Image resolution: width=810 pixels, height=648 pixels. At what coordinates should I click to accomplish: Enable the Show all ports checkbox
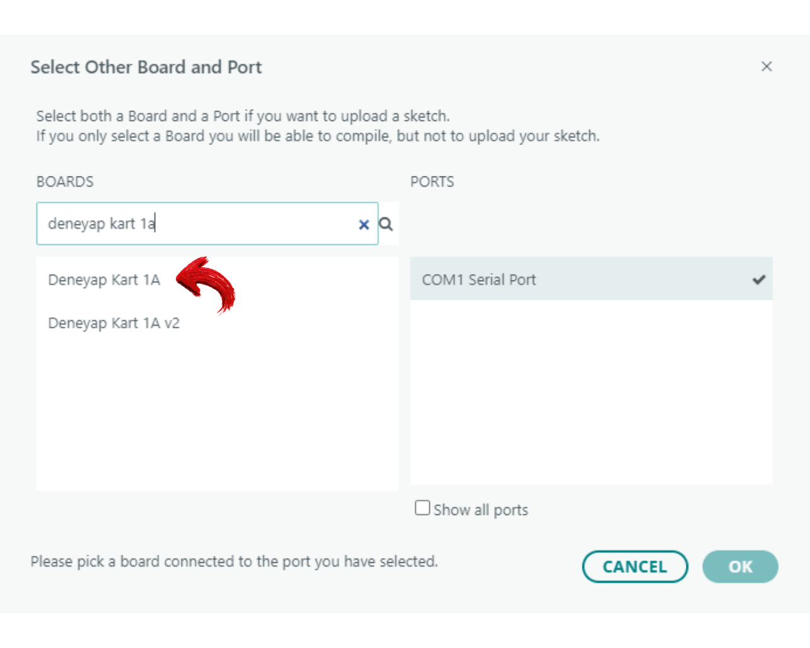(x=422, y=508)
